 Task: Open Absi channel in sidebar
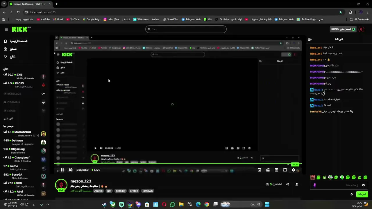coord(25,193)
